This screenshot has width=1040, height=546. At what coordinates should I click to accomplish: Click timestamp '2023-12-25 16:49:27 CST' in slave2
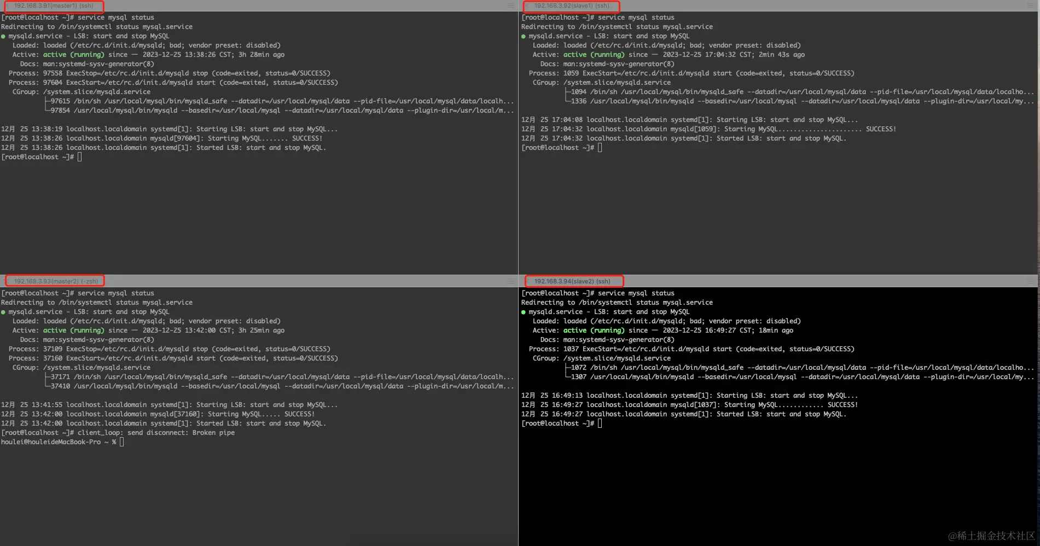(708, 330)
